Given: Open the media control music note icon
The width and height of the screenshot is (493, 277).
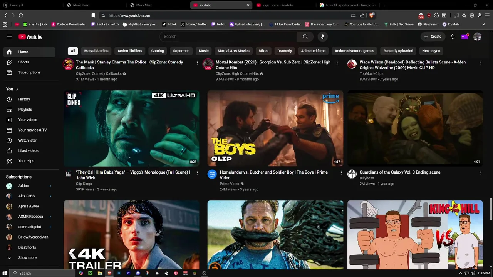Looking at the screenshot, I should (456, 15).
